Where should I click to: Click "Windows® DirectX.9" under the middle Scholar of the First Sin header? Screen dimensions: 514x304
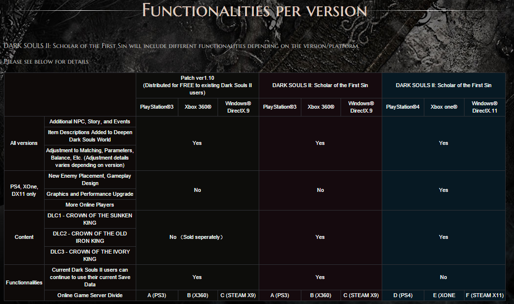click(x=361, y=107)
